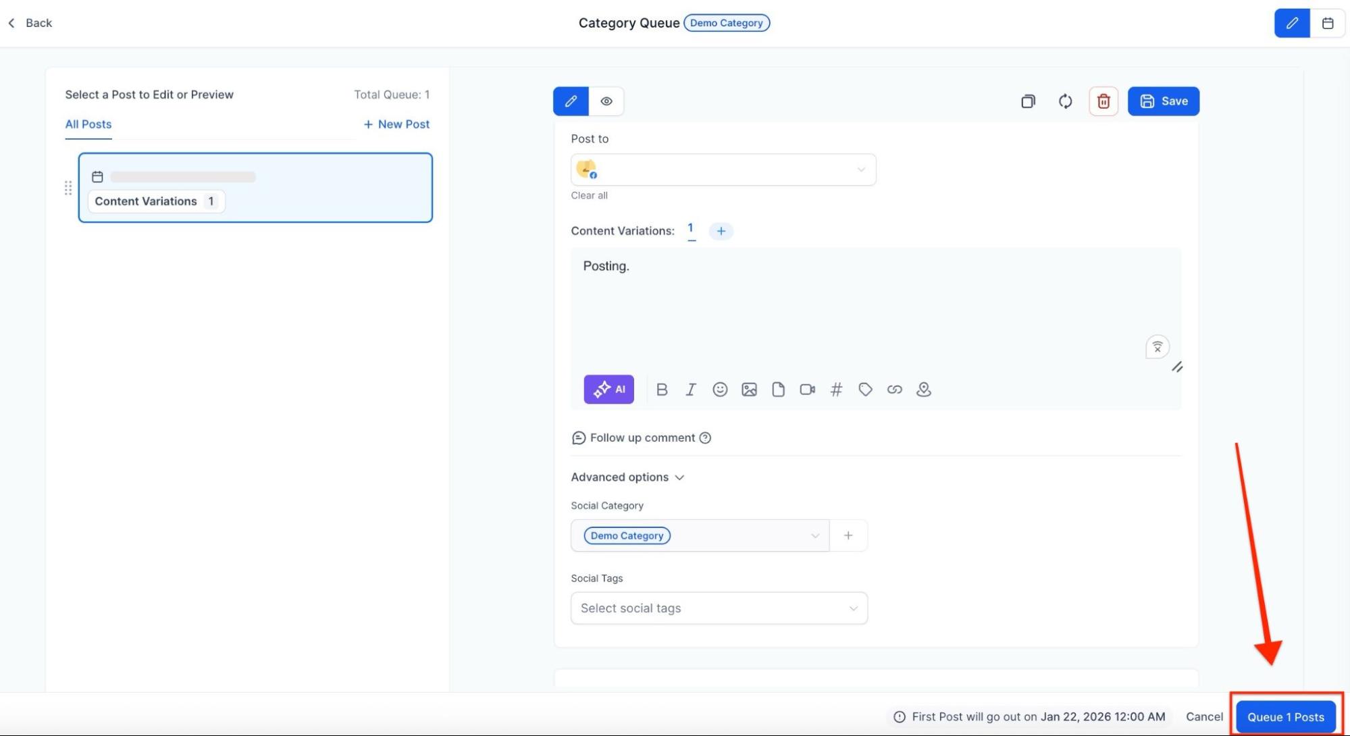Click the Queue 1 Posts button
Screen dimensions: 1350x736
tap(1285, 717)
